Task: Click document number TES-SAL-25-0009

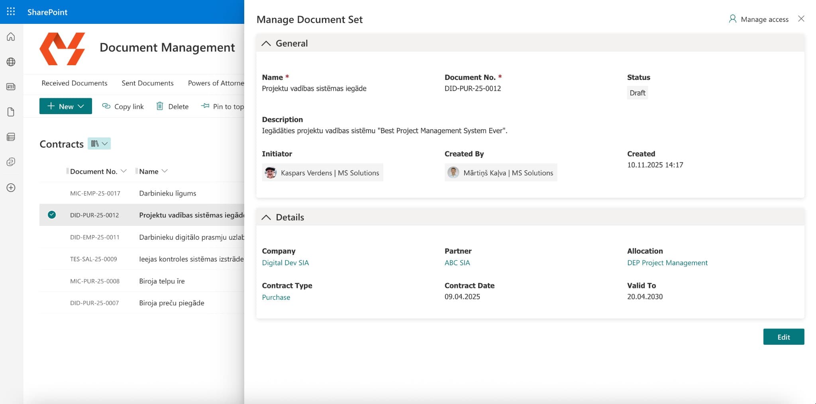Action: point(94,259)
